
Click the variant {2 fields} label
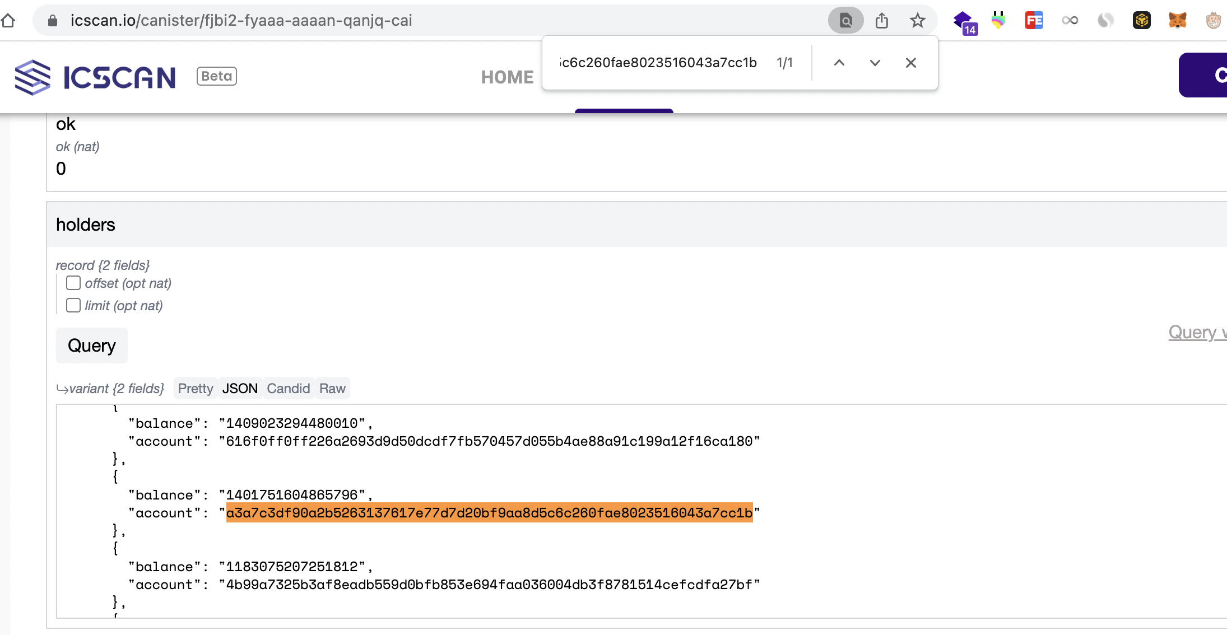tap(117, 389)
